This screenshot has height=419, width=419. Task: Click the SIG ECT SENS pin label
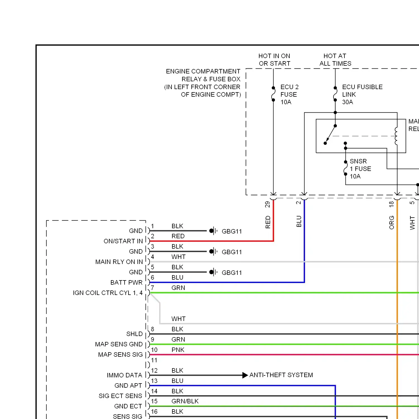tap(120, 396)
